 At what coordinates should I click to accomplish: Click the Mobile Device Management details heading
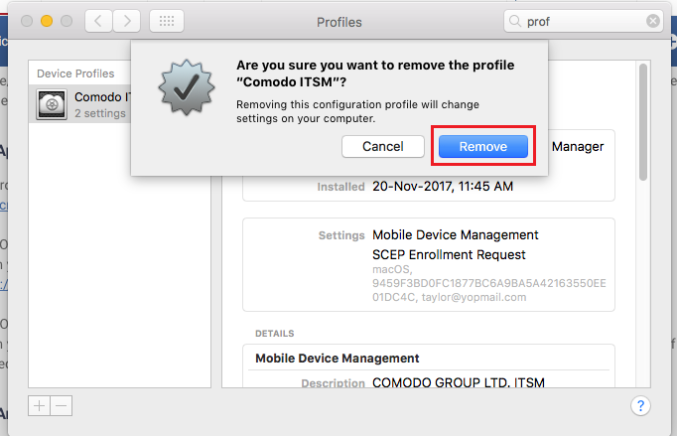(x=338, y=359)
